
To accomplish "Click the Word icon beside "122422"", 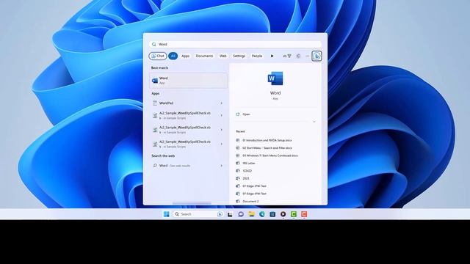I will [238, 171].
